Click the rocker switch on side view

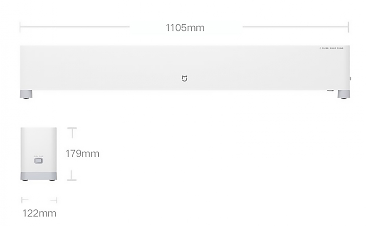click(38, 160)
